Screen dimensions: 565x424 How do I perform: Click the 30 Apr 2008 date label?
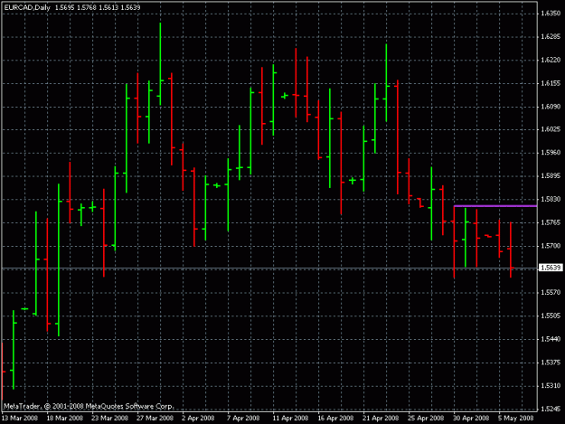click(x=471, y=419)
